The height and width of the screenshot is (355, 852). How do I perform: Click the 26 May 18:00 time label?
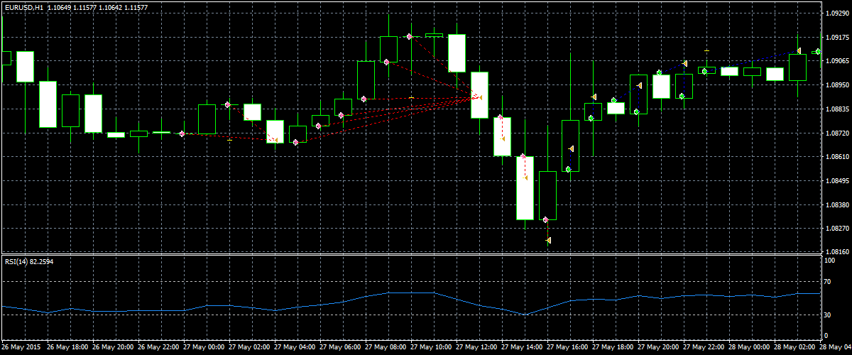[x=69, y=348]
